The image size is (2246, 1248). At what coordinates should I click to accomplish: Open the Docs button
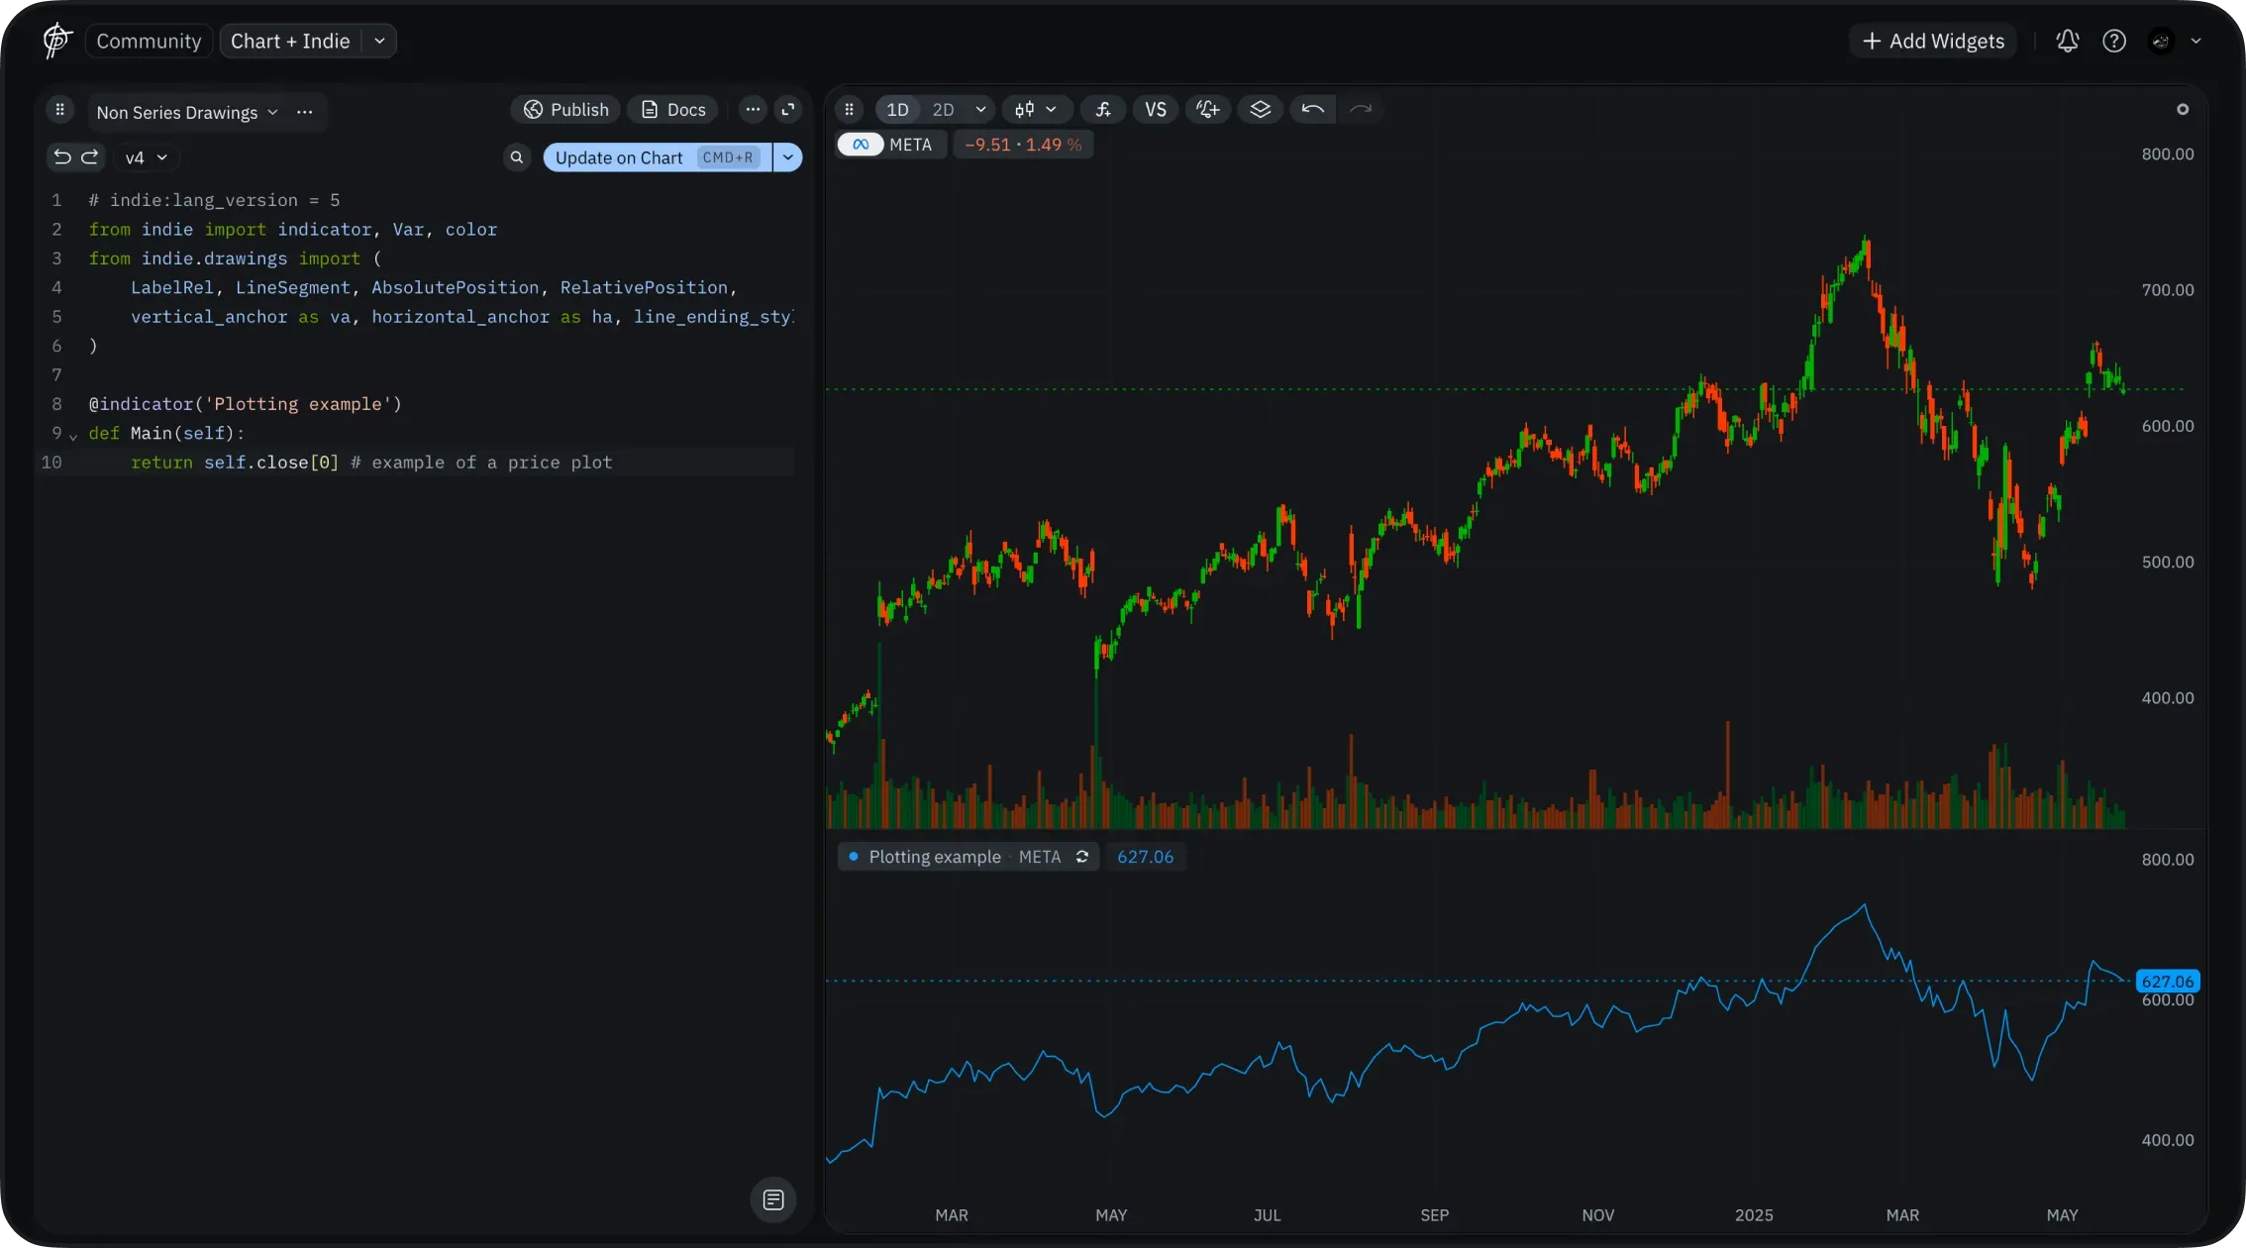[673, 110]
